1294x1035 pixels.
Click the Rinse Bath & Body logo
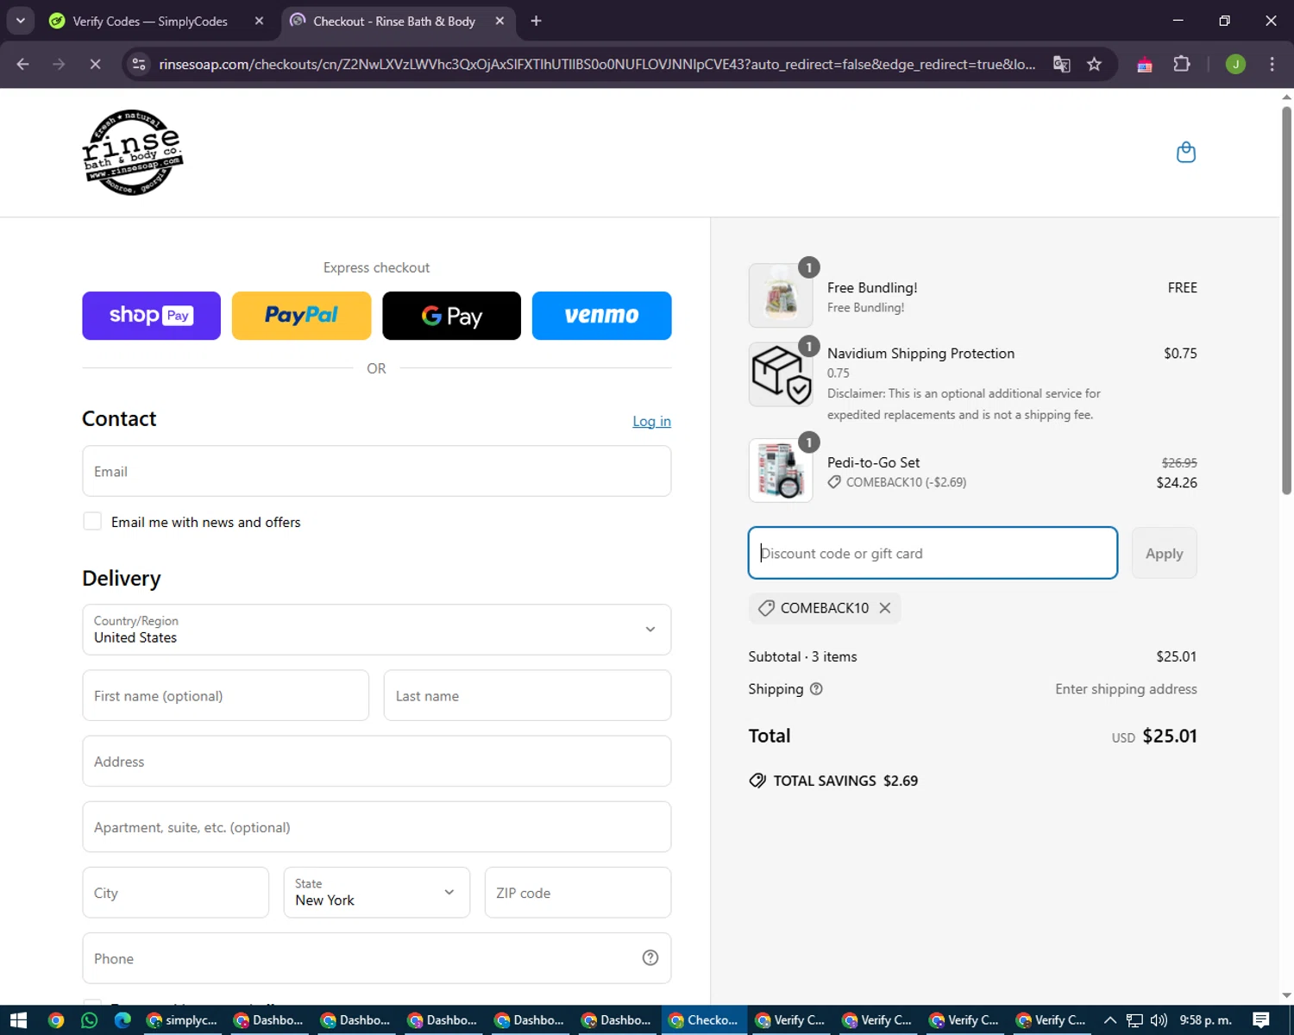[133, 153]
